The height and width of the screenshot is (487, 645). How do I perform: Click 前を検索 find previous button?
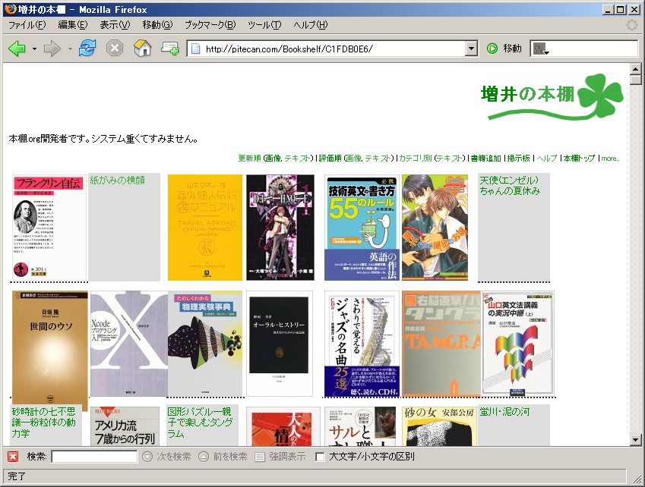coord(223,457)
